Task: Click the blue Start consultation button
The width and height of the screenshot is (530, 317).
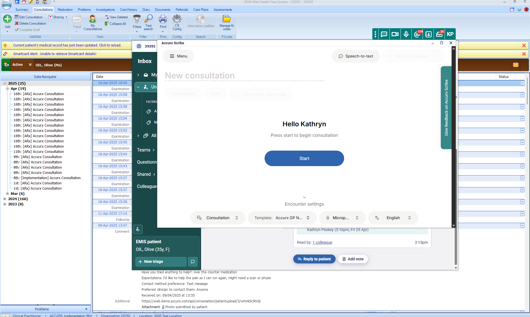Action: 304,158
